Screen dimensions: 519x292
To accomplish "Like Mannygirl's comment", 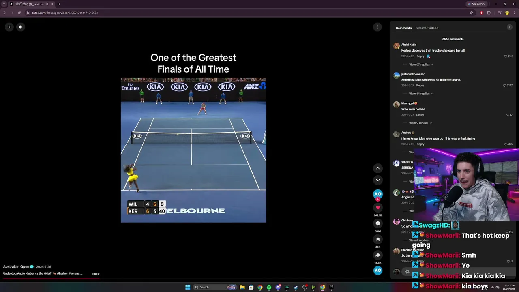I will (x=508, y=115).
